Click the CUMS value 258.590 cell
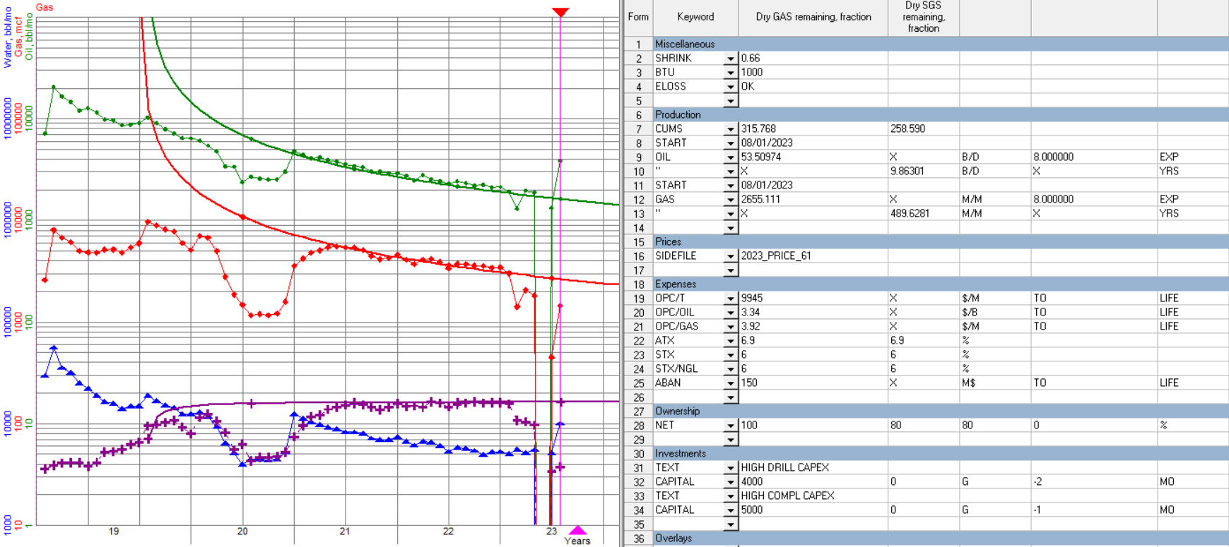The image size is (1229, 547). coord(924,128)
